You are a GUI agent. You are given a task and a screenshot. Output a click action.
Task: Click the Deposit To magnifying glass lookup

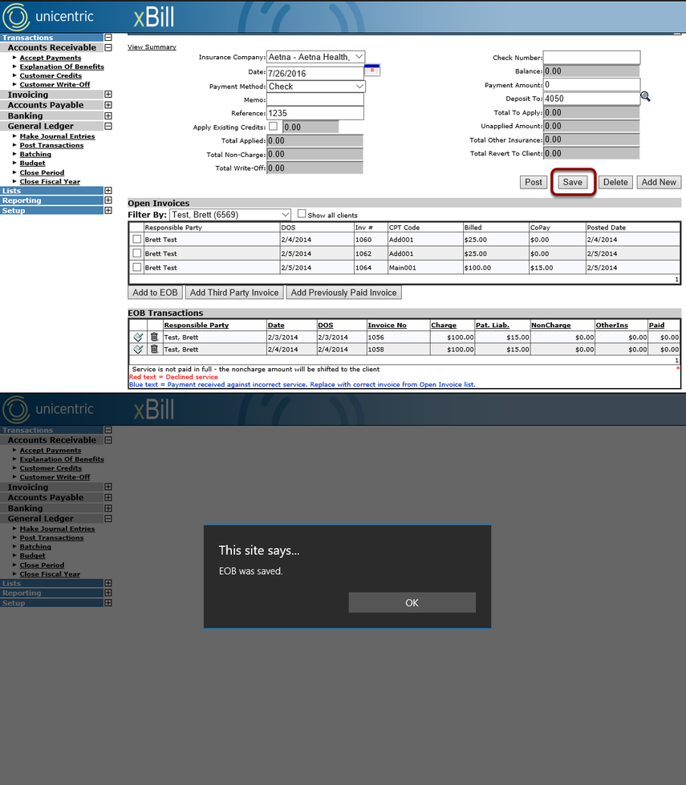coord(645,97)
